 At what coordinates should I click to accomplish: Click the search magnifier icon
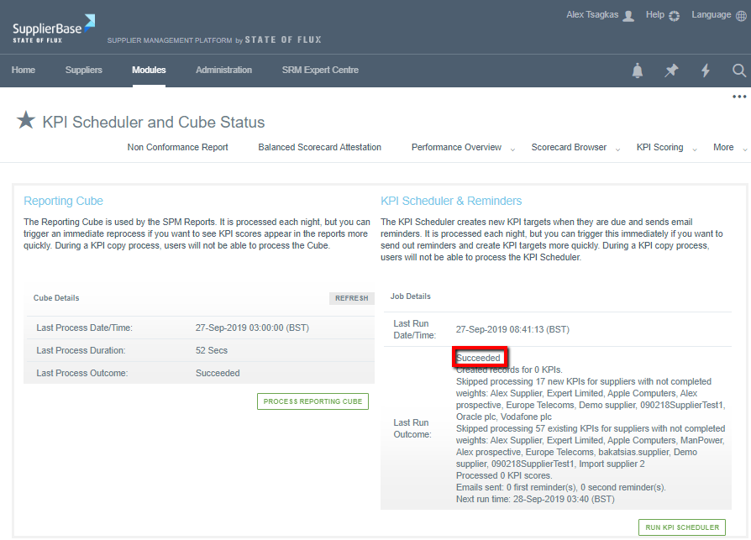(738, 71)
